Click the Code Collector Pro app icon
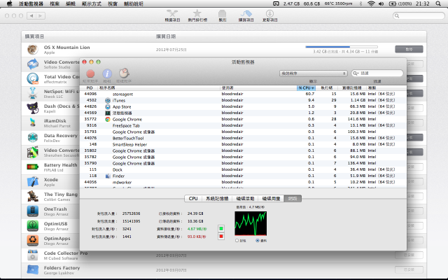Viewport: 448px width, 280px height. (33, 255)
